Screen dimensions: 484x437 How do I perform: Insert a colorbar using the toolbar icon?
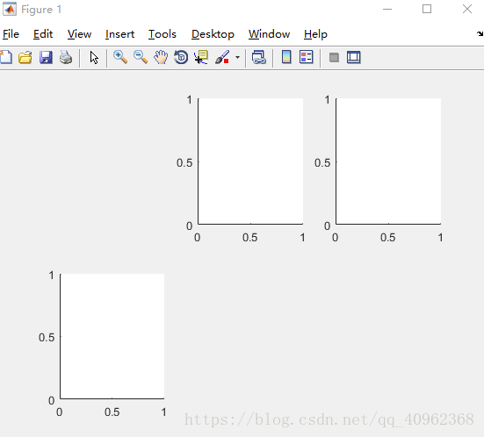tap(286, 57)
